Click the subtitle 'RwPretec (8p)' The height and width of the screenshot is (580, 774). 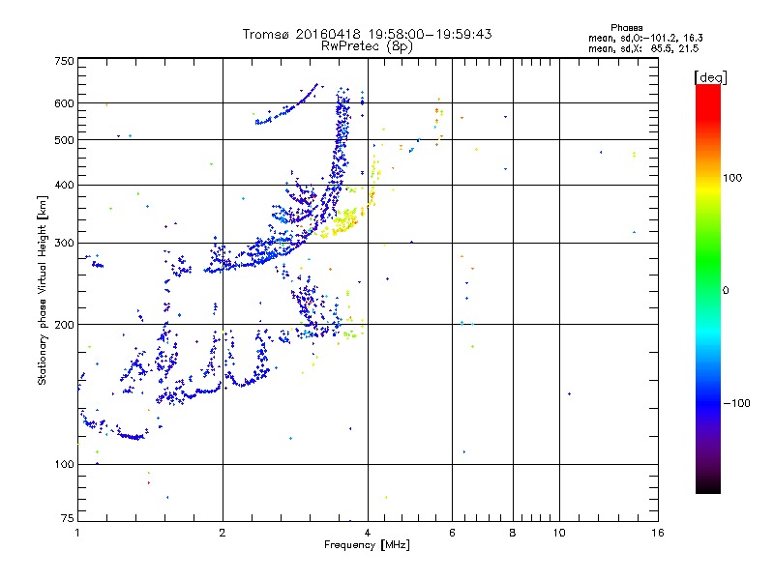click(367, 46)
